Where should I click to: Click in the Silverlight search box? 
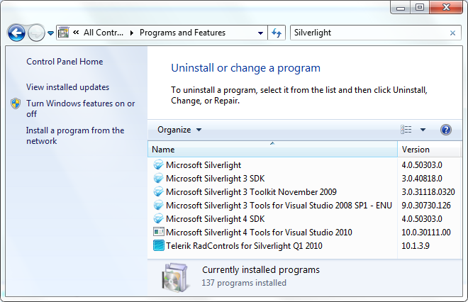(369, 33)
